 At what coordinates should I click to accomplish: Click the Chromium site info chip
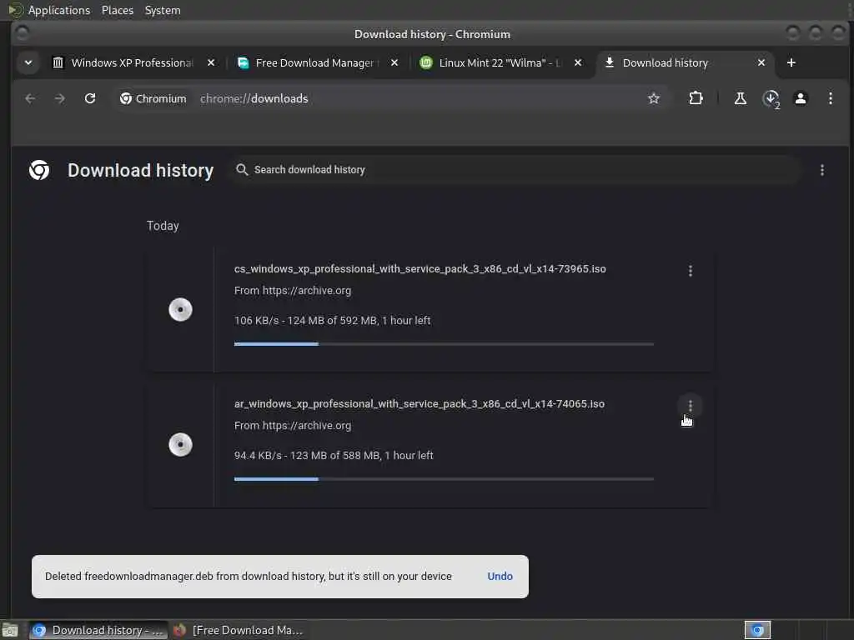point(153,98)
